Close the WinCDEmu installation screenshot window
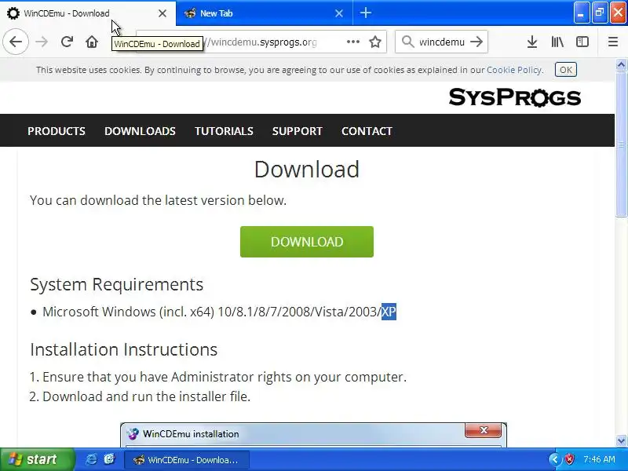Image resolution: width=628 pixels, height=471 pixels. pos(484,429)
